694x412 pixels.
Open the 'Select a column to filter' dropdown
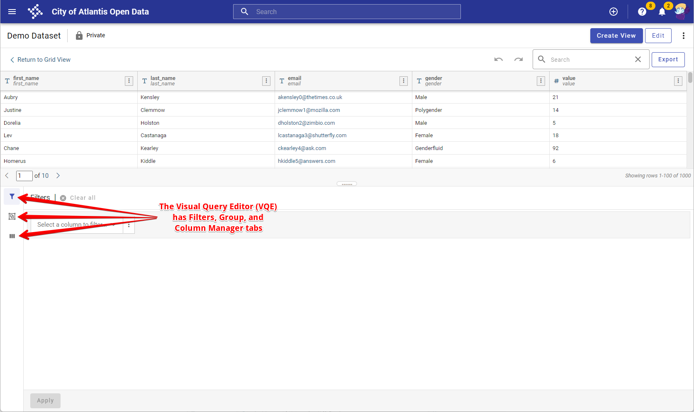click(x=77, y=225)
